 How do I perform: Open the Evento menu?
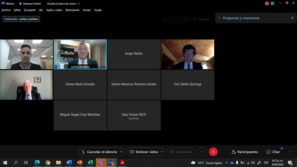pos(87,10)
